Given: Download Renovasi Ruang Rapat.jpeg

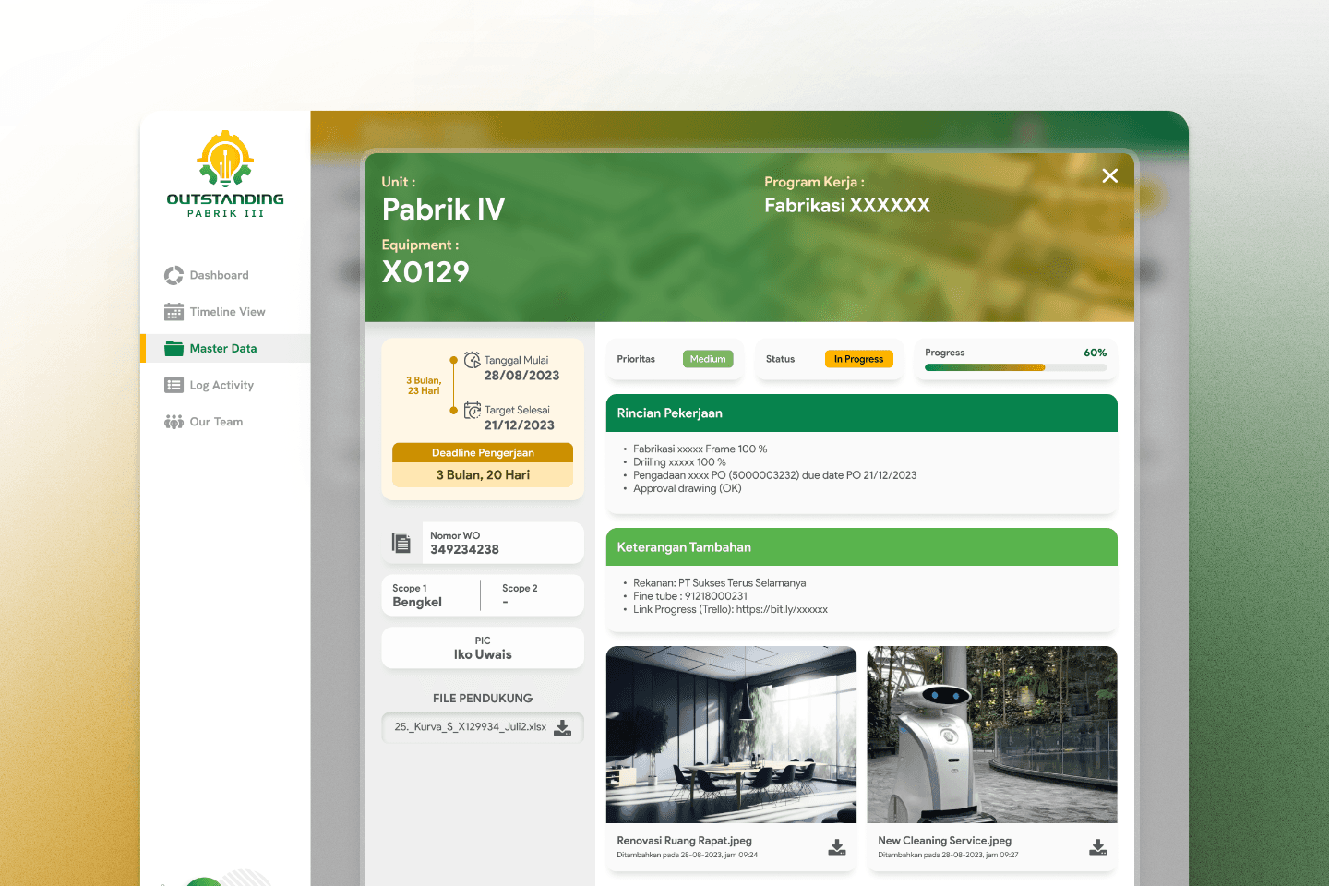Looking at the screenshot, I should 837,847.
